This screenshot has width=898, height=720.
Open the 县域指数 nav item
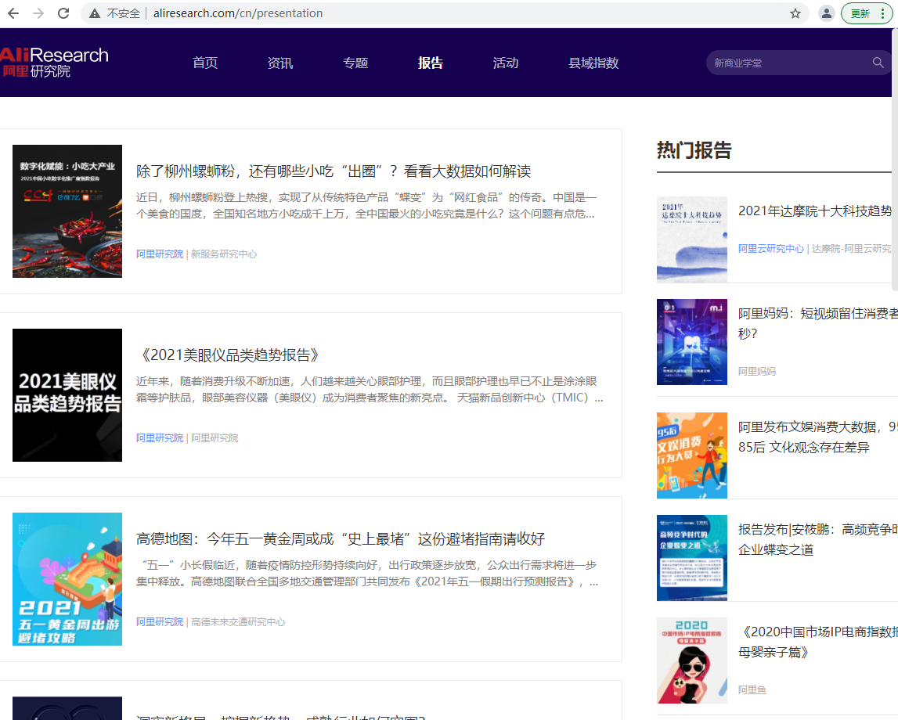pyautogui.click(x=593, y=63)
